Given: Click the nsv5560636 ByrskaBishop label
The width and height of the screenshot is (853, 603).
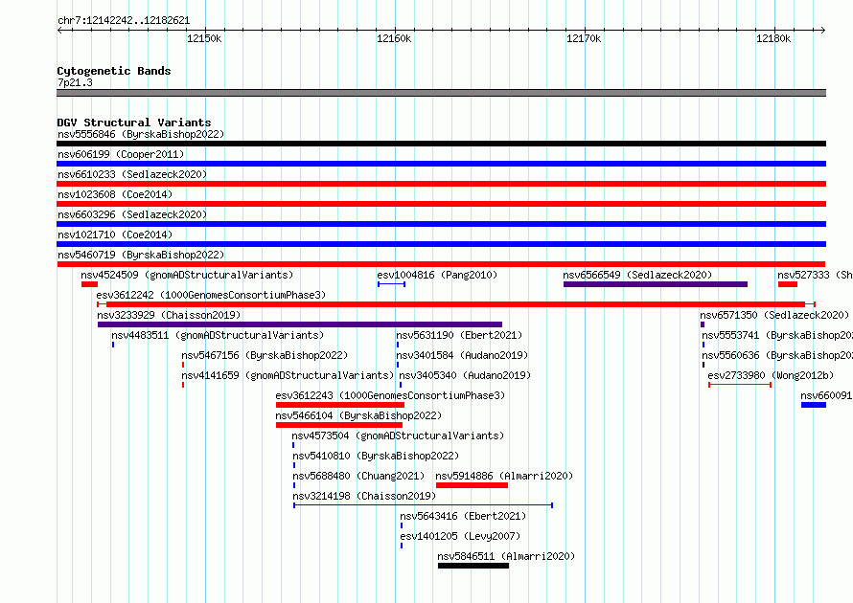Looking at the screenshot, I should click(777, 355).
